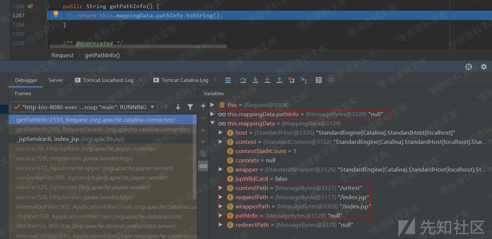Open the Evaluate Expression calculator icon
Image resolution: width=492 pixels, height=239 pixels.
click(x=319, y=80)
